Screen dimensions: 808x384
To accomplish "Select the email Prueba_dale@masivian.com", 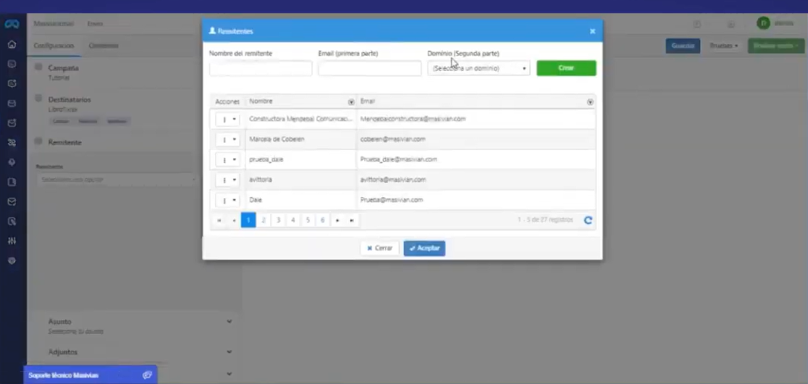I will click(398, 160).
